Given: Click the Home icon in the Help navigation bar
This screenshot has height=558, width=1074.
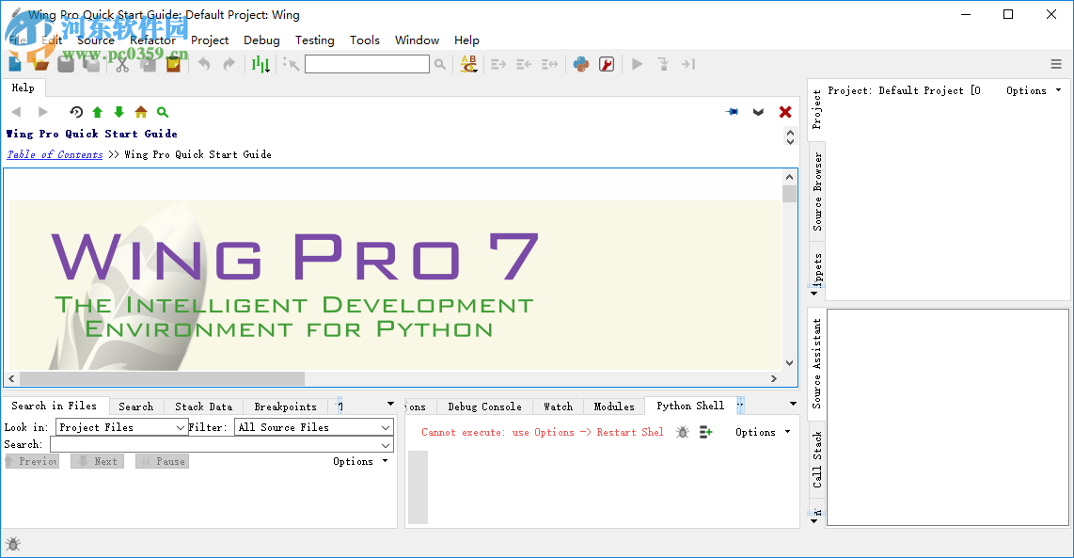Looking at the screenshot, I should click(139, 111).
